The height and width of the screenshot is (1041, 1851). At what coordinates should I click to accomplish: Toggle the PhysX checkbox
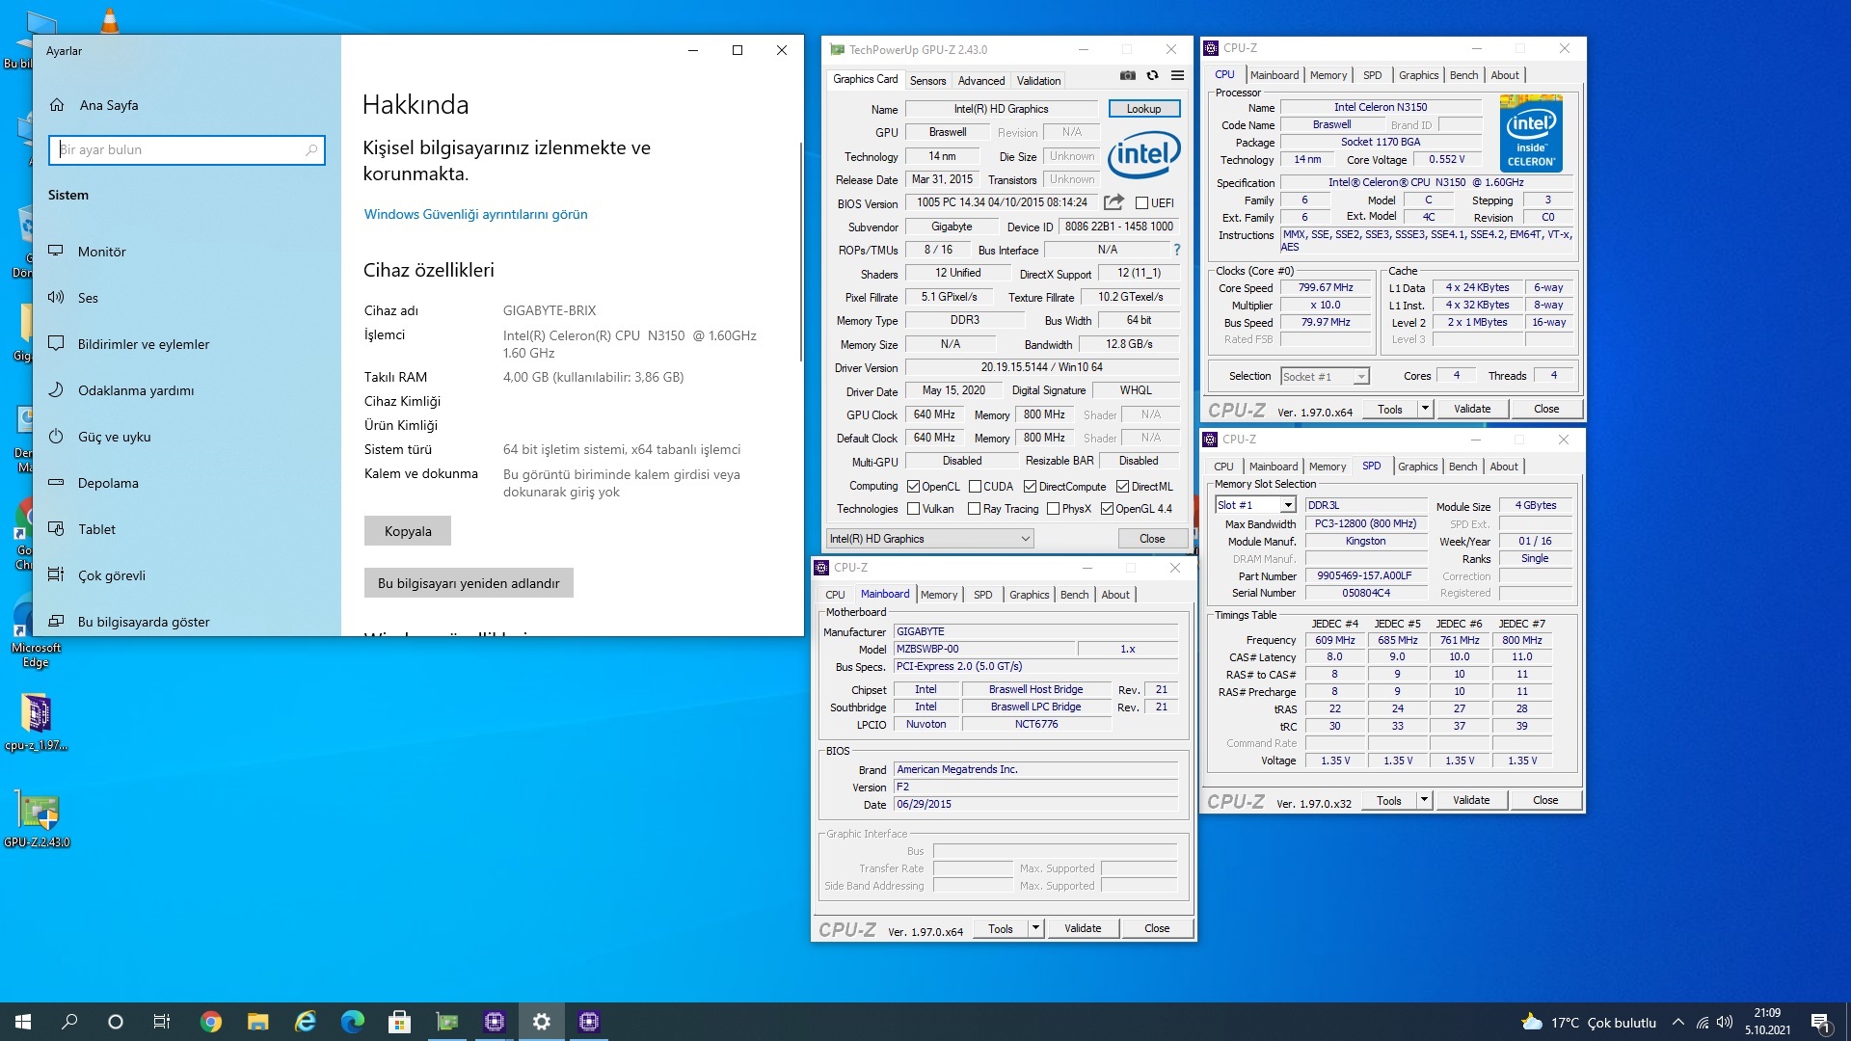point(1053,509)
